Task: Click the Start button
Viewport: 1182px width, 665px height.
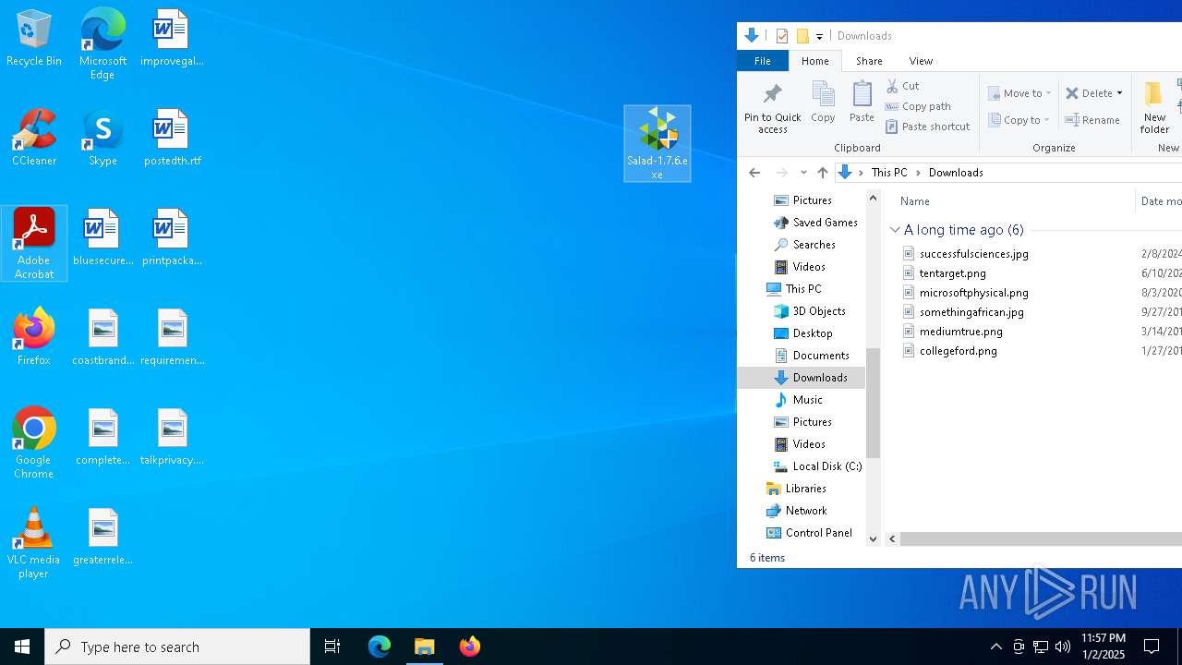Action: 22,647
